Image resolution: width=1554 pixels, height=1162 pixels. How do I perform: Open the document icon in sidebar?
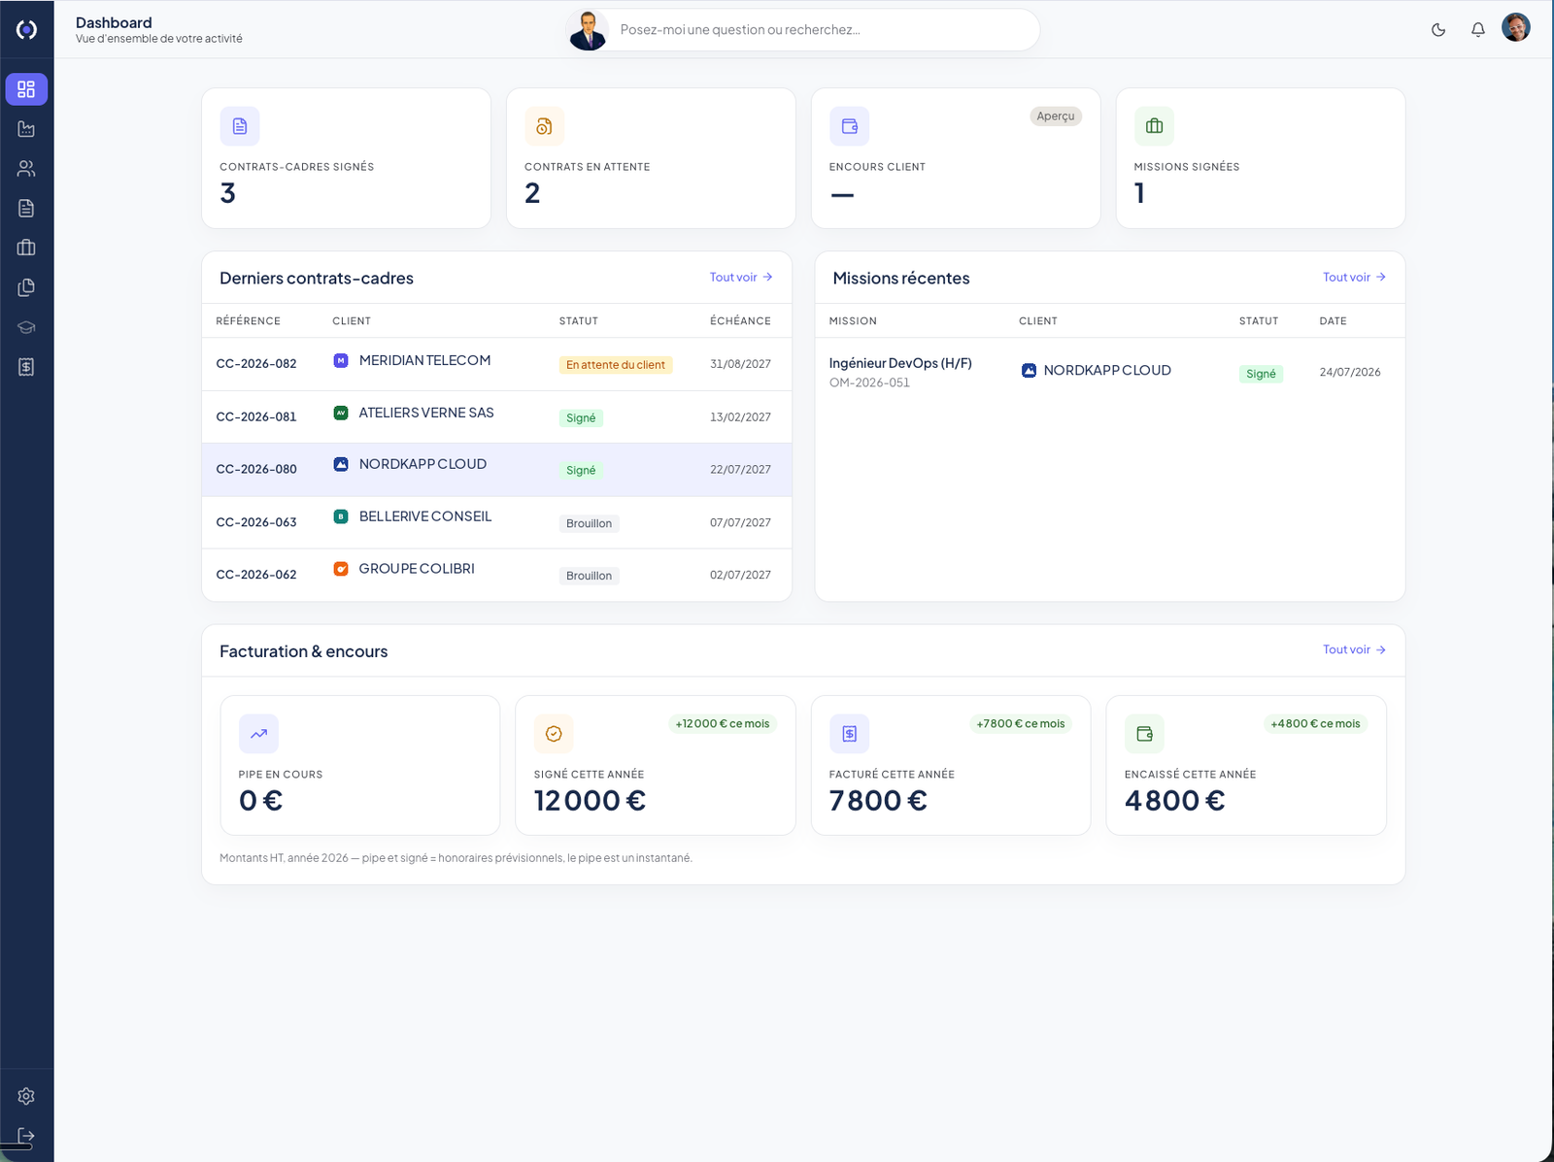click(x=26, y=208)
